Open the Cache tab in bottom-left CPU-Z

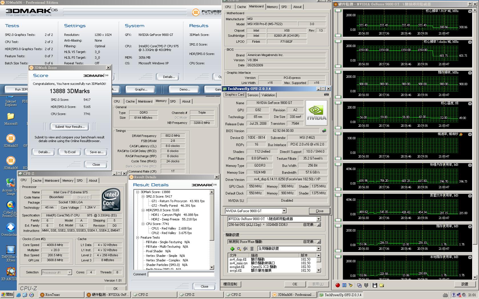(x=37, y=181)
